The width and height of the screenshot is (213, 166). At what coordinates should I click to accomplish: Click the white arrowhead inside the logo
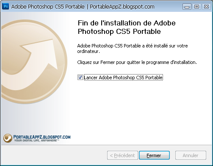pyautogui.click(x=41, y=54)
